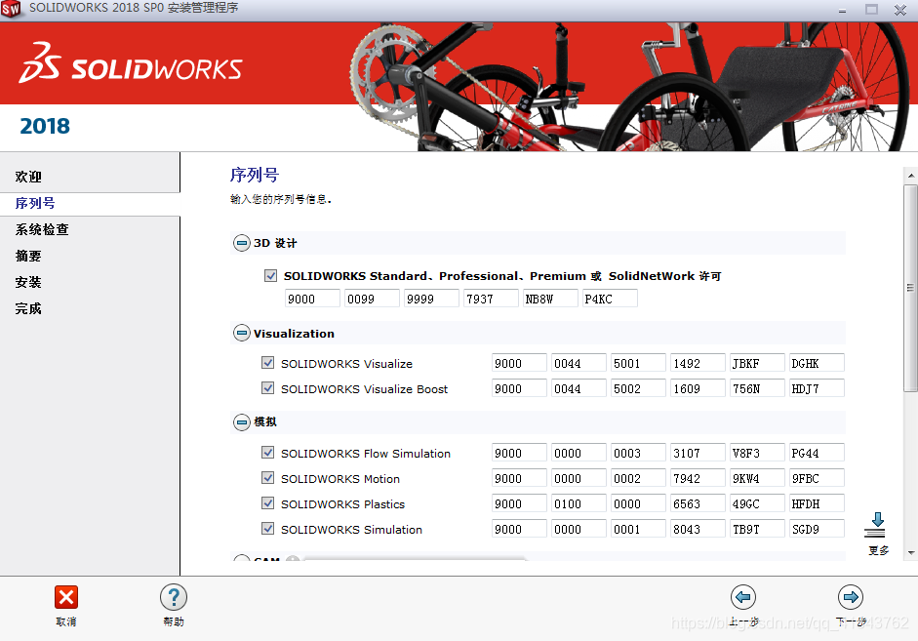This screenshot has width=918, height=641.
Task: Proceed with the right arrow Next icon
Action: coord(850,597)
